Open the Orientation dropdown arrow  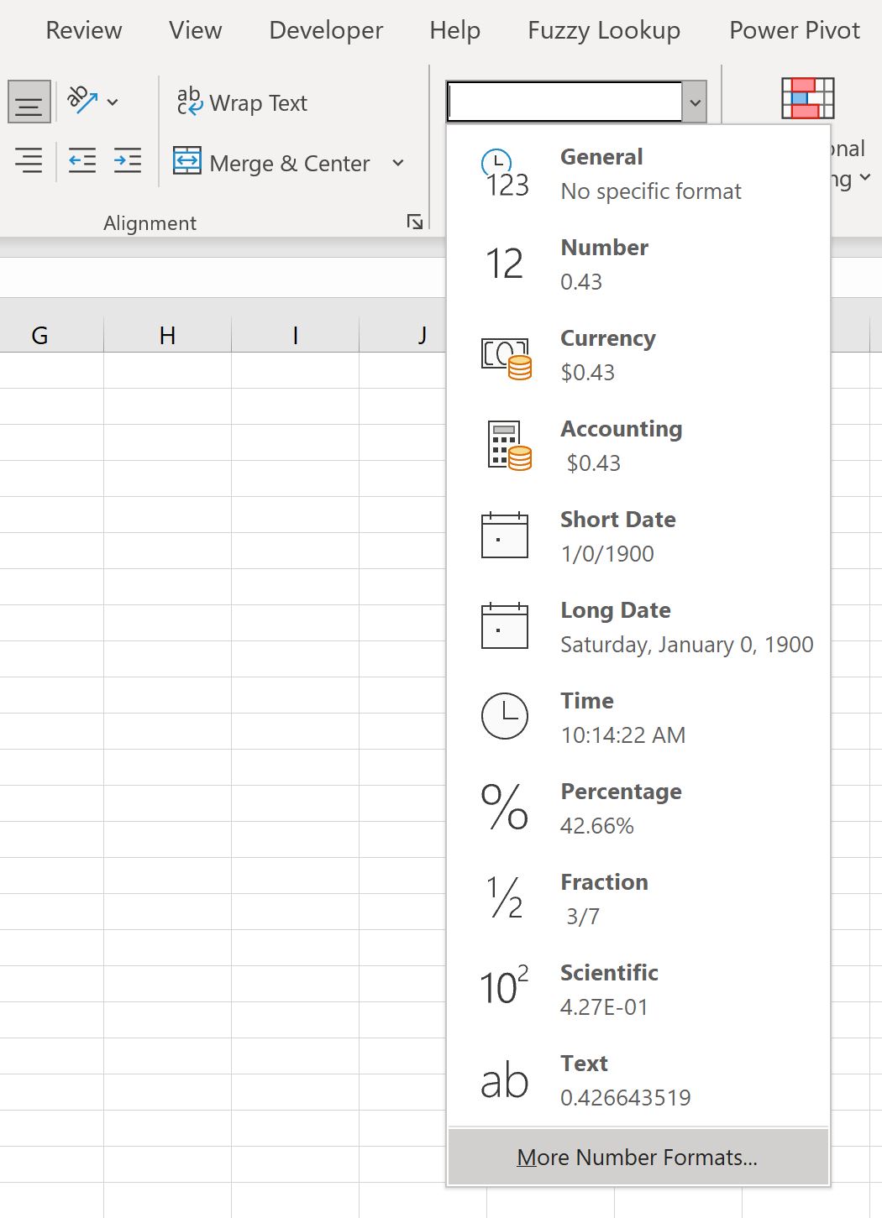113,102
